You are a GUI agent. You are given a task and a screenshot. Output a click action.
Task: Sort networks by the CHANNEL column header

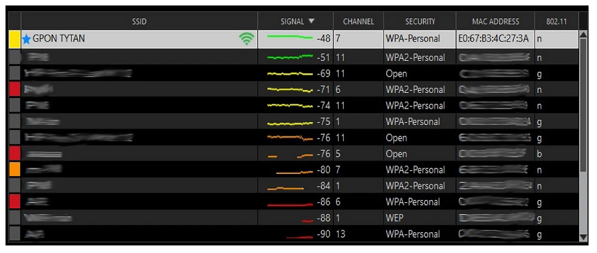358,21
